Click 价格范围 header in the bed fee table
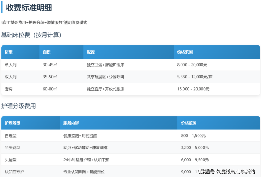Image resolution: width=261 pixels, height=177 pixels. point(185,52)
